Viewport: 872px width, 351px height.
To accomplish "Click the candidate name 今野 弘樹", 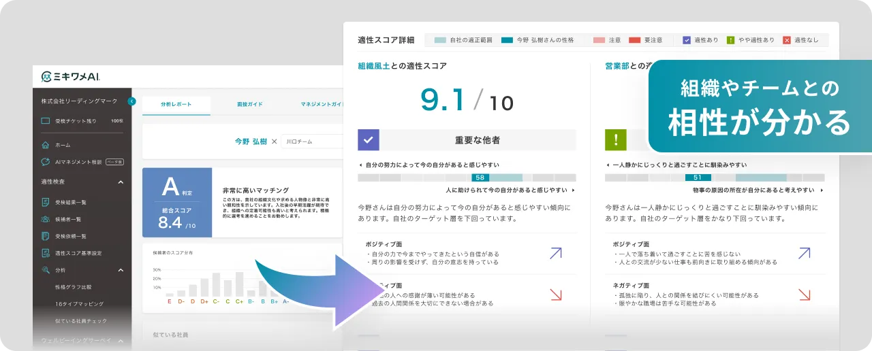I will [251, 141].
